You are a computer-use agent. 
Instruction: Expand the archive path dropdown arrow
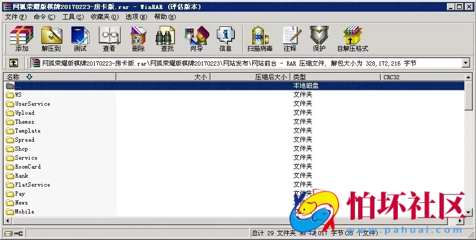(x=465, y=63)
